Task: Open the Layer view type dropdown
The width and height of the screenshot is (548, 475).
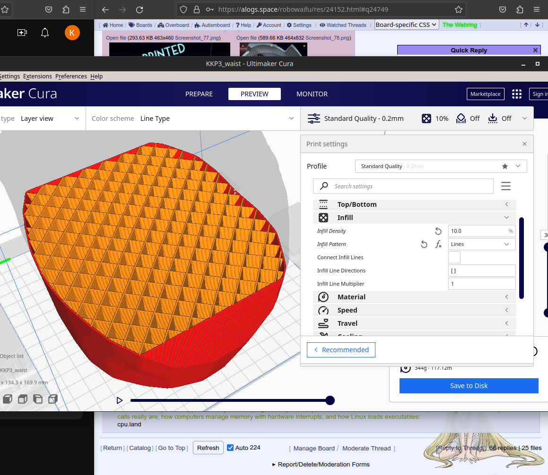Action: pyautogui.click(x=42, y=119)
